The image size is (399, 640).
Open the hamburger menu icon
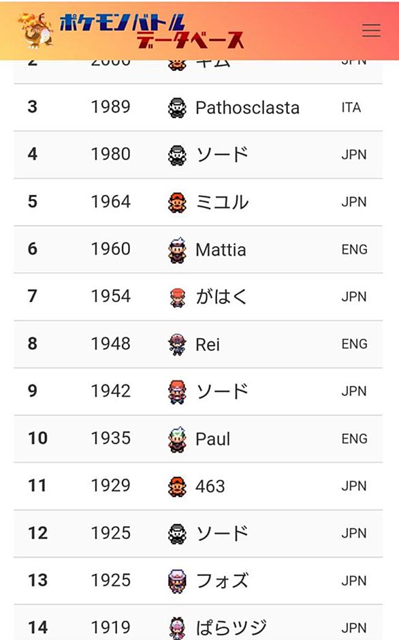tap(371, 30)
